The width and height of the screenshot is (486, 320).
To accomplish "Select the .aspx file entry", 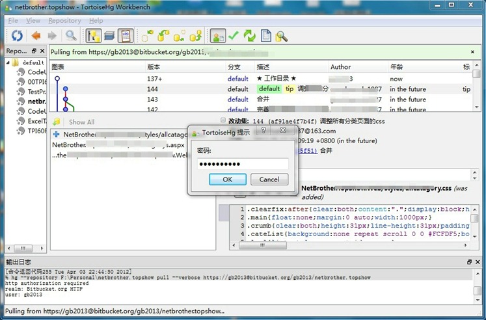I will (118, 144).
